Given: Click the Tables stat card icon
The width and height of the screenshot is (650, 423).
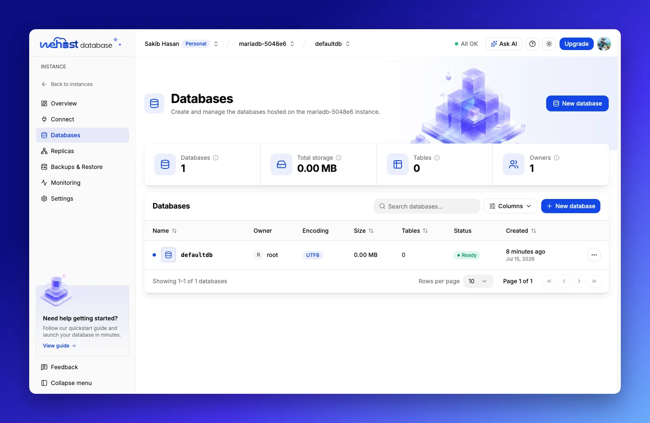Looking at the screenshot, I should click(x=398, y=164).
